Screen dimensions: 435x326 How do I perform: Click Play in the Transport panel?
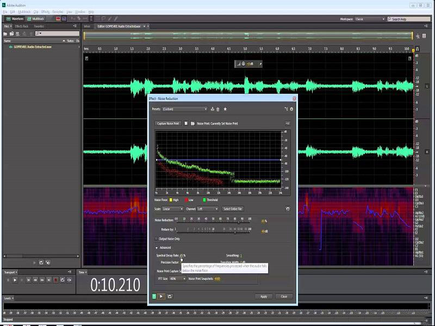[x=15, y=280]
